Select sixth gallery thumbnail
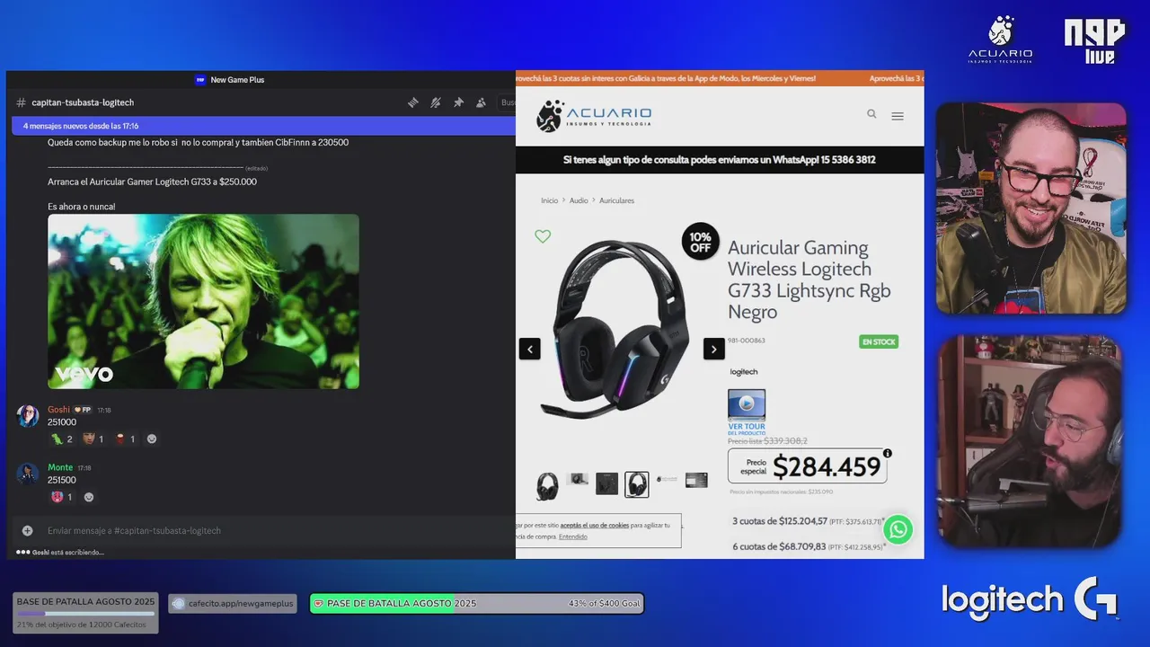This screenshot has height=647, width=1150. tap(696, 480)
